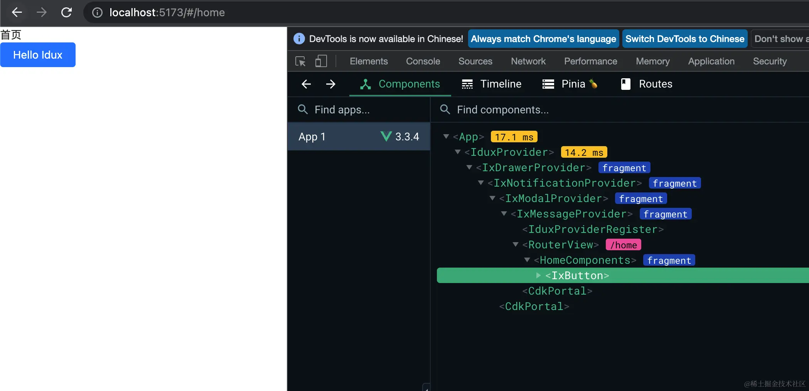Screen dimensions: 809x391
Task: Expand the IxButton component node
Action: [x=539, y=275]
